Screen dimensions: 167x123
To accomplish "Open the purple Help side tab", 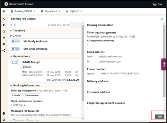I will tap(164, 65).
